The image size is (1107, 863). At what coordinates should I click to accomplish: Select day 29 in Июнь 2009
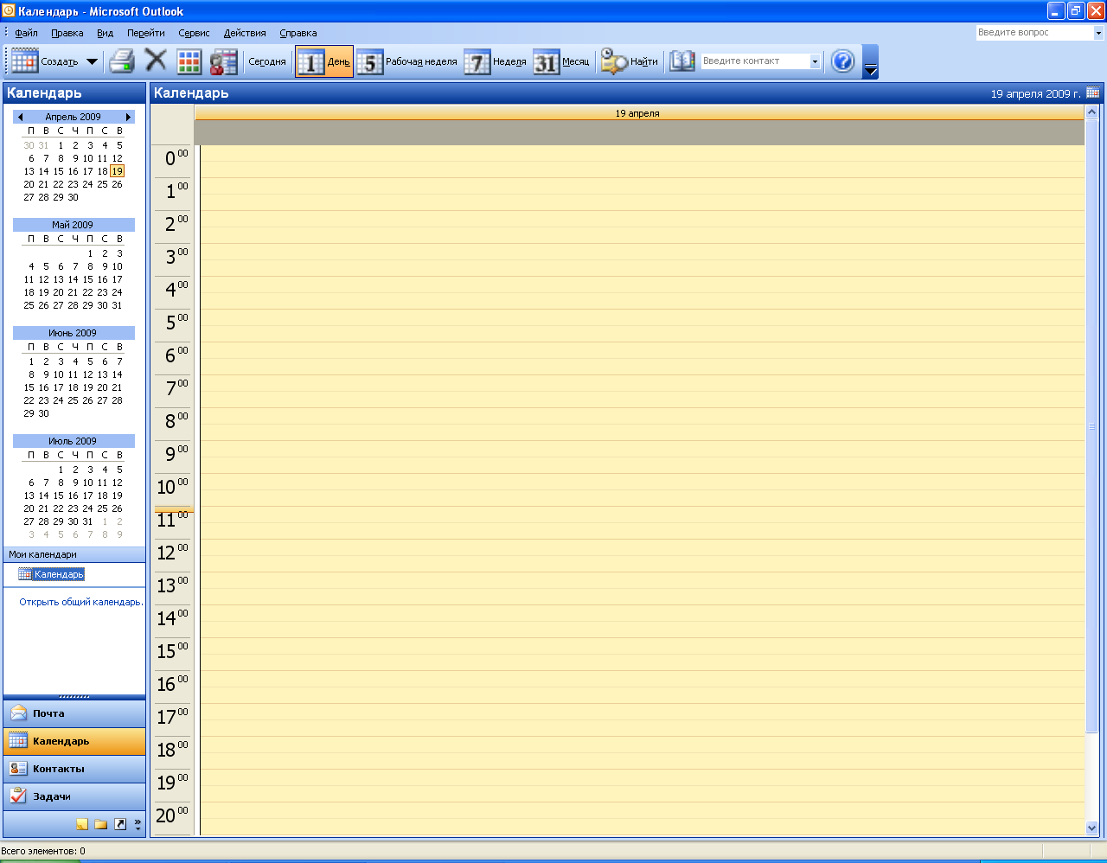(29, 413)
